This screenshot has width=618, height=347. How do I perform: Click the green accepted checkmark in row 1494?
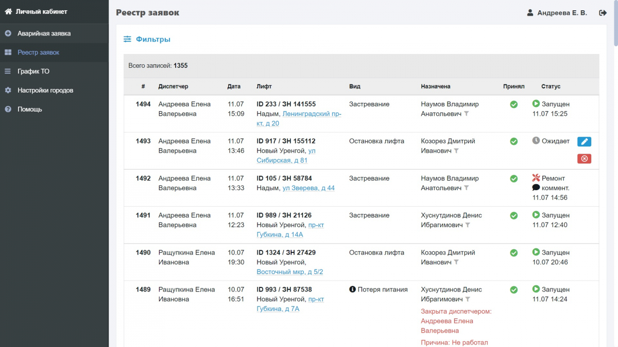[x=513, y=104]
